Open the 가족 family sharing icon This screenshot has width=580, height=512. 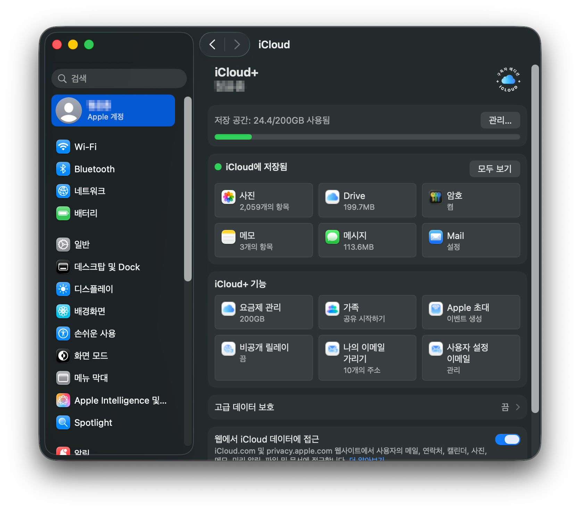click(x=332, y=309)
